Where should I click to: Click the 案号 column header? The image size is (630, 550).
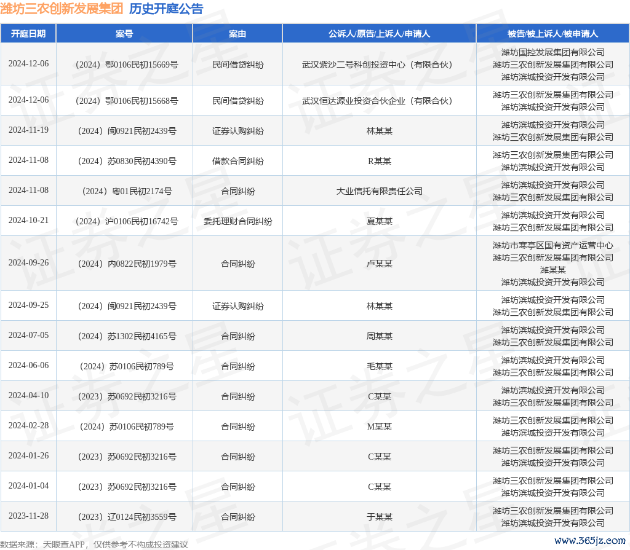(124, 34)
